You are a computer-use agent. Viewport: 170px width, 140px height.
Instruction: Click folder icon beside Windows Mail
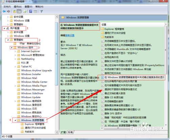pos(19,78)
